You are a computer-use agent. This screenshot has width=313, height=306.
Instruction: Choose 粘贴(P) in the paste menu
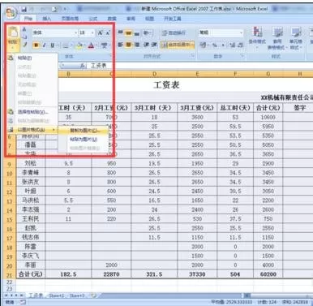(x=32, y=58)
